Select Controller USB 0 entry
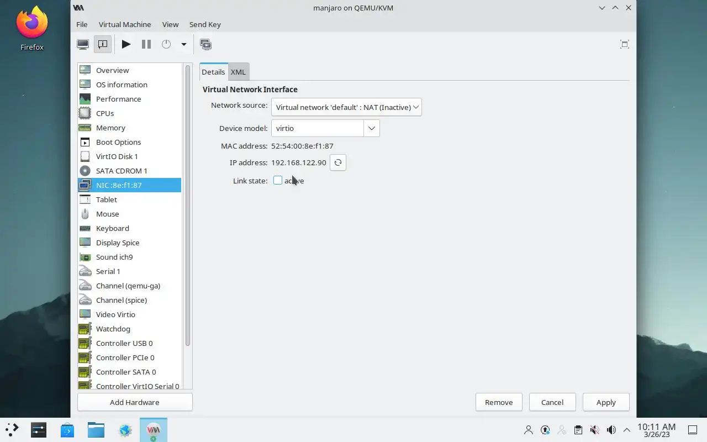 [x=129, y=343]
